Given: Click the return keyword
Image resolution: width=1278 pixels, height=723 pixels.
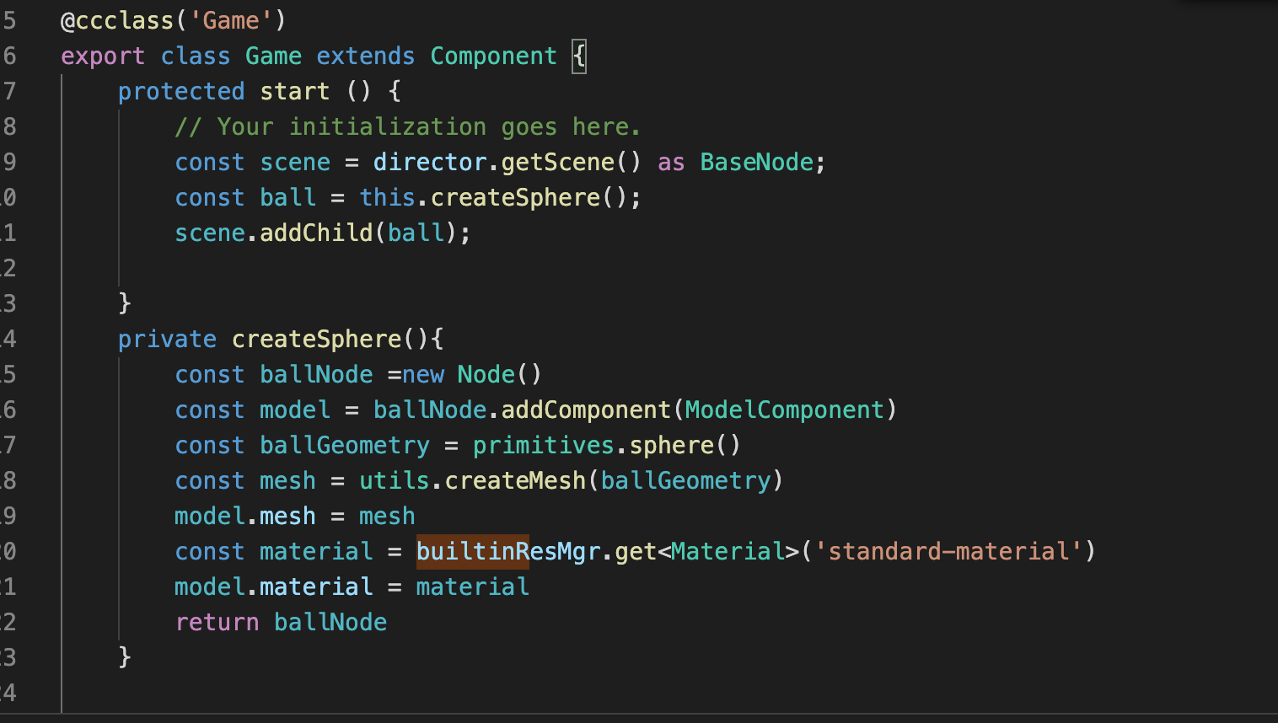Looking at the screenshot, I should [217, 622].
